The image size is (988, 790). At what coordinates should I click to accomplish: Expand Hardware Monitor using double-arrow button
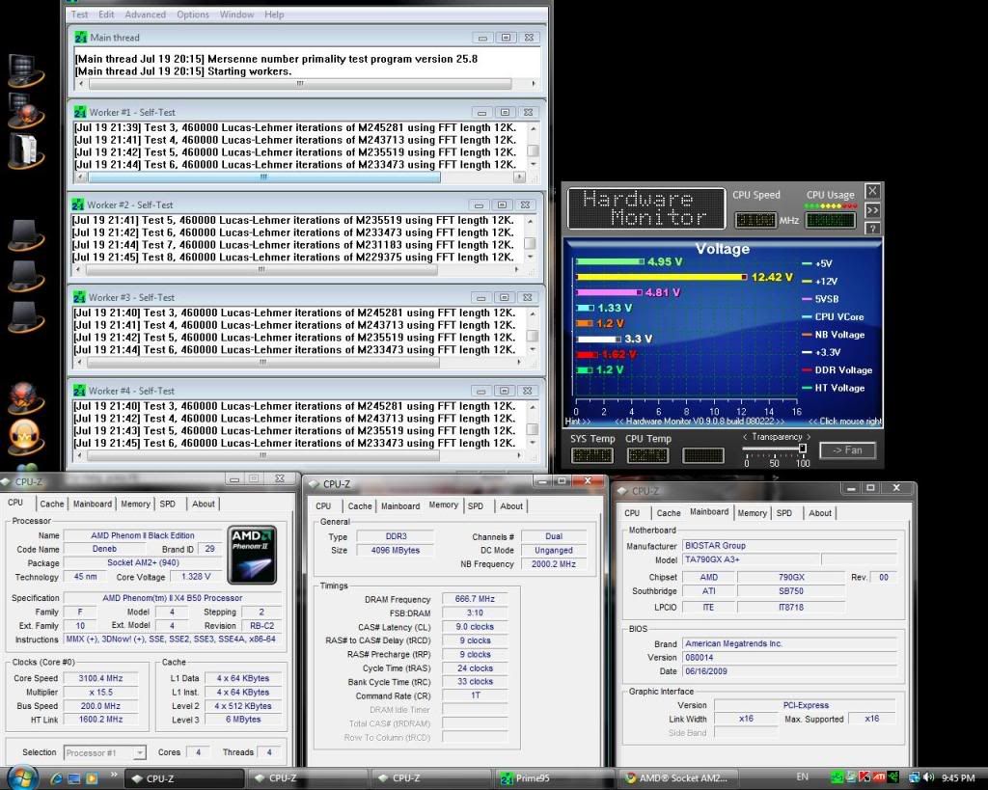coord(872,210)
